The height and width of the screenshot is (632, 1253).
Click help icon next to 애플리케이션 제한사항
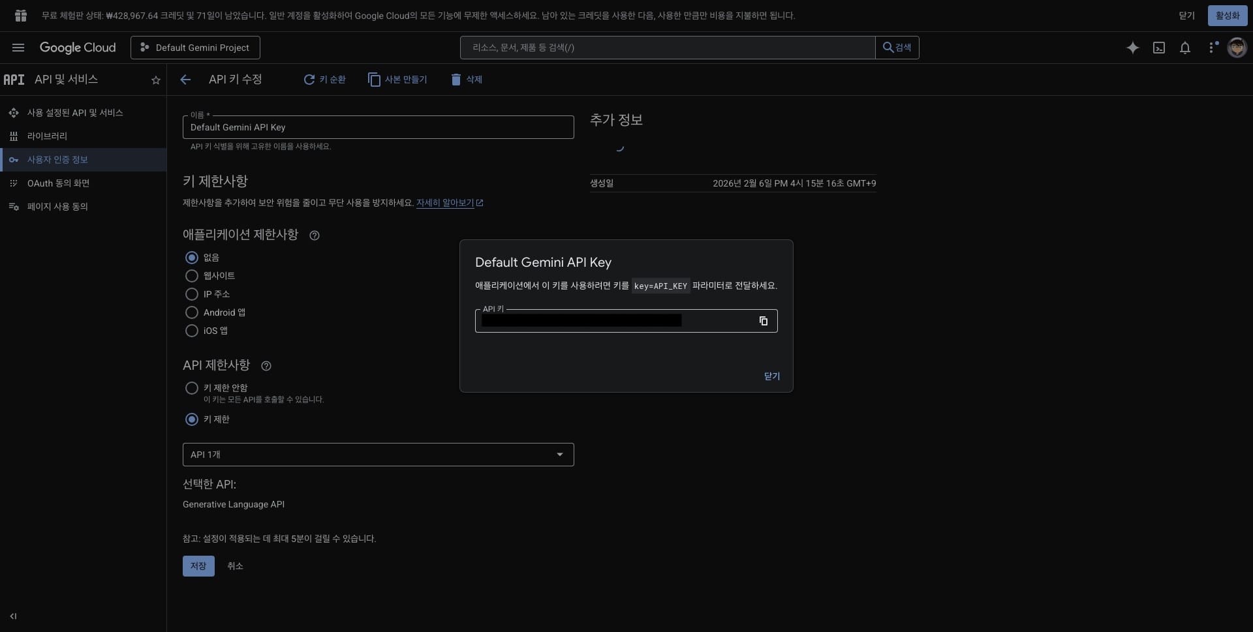pos(315,235)
